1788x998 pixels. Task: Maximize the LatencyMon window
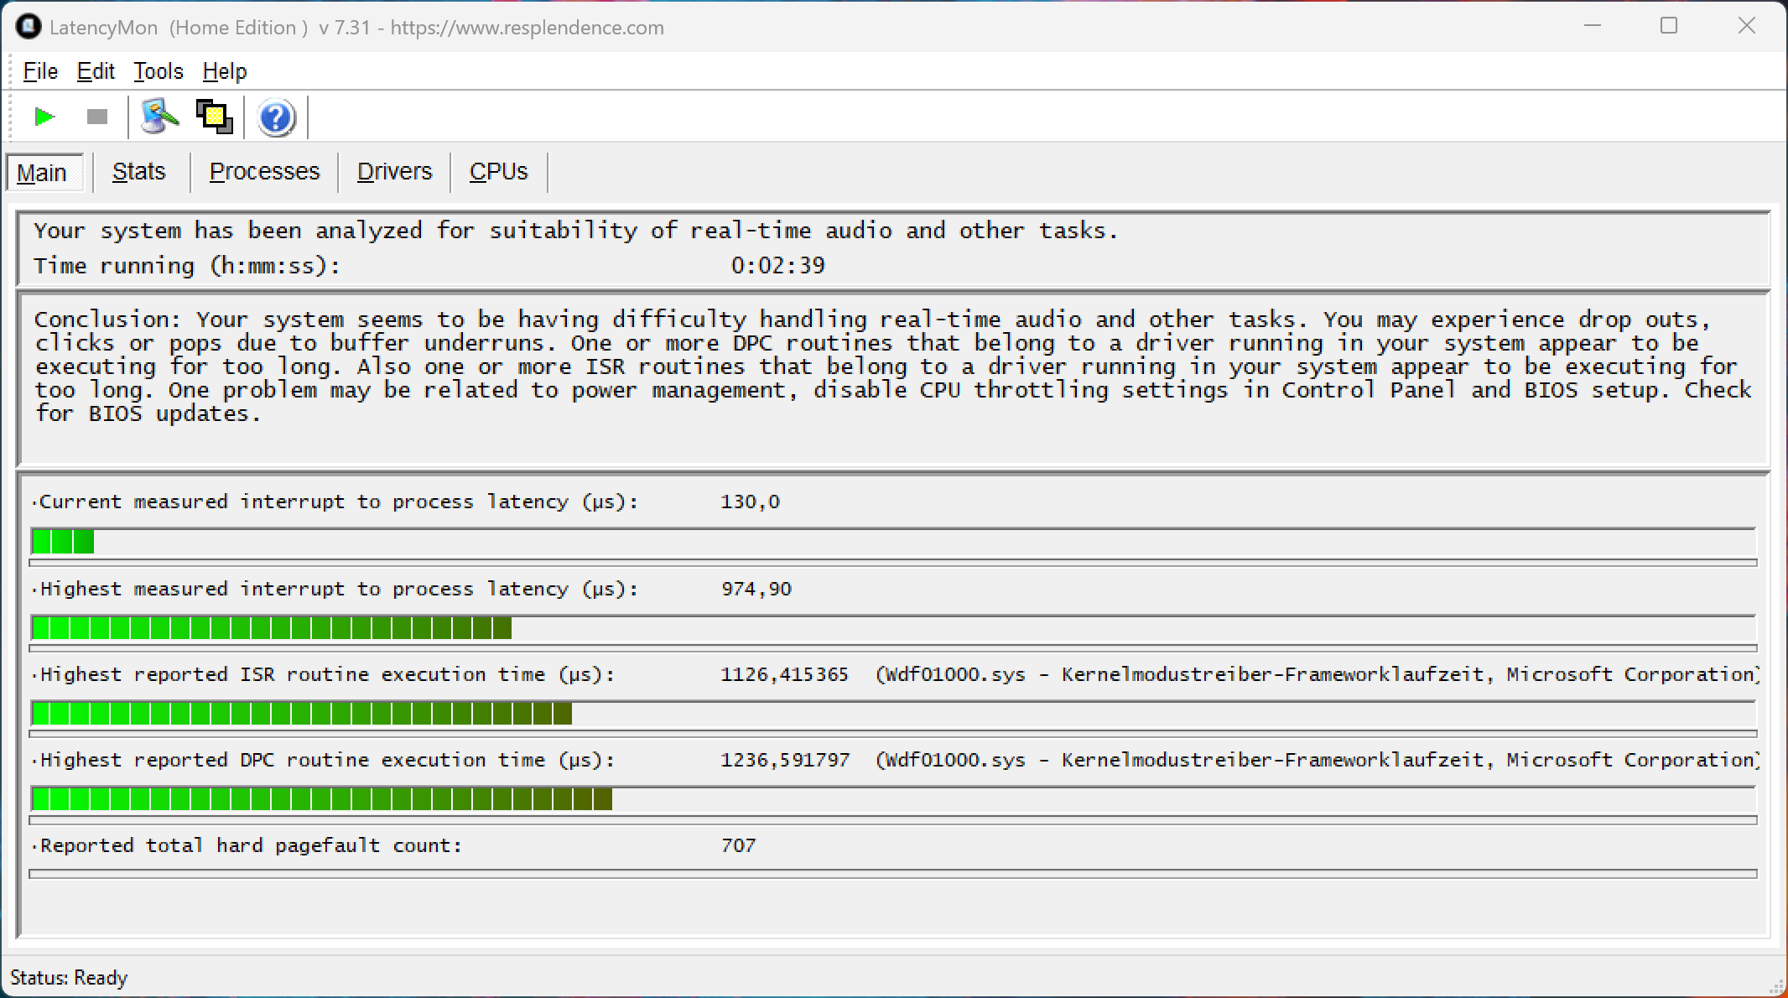coord(1669,26)
